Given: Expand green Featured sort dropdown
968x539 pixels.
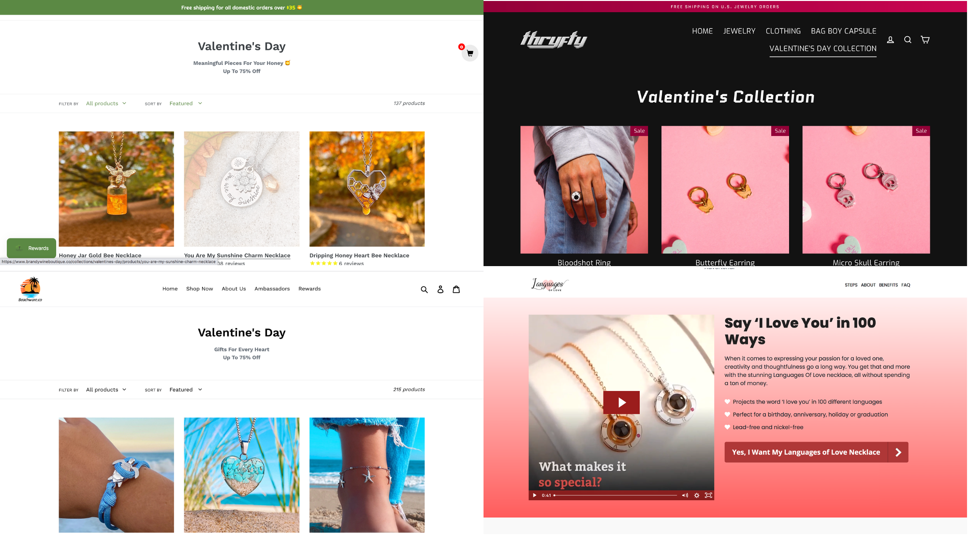Looking at the screenshot, I should click(x=186, y=104).
